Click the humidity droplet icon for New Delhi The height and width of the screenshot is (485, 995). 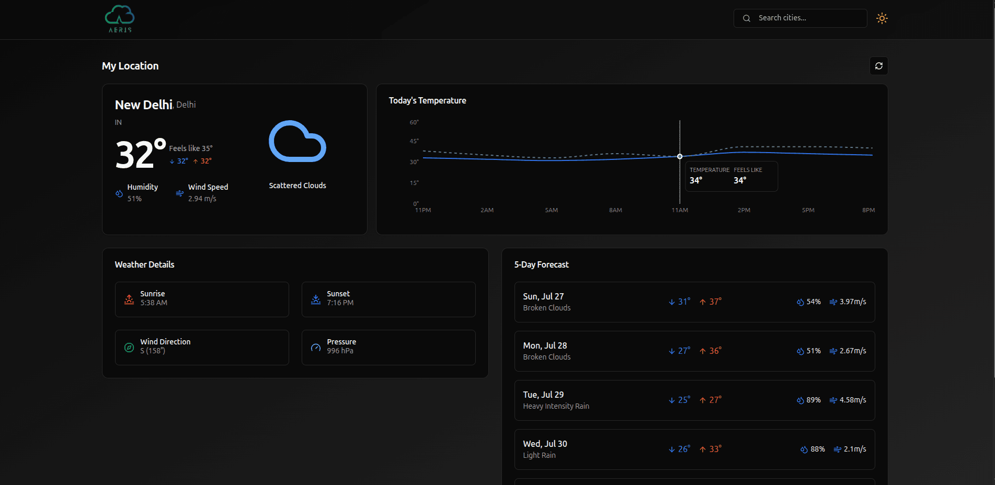coord(119,193)
